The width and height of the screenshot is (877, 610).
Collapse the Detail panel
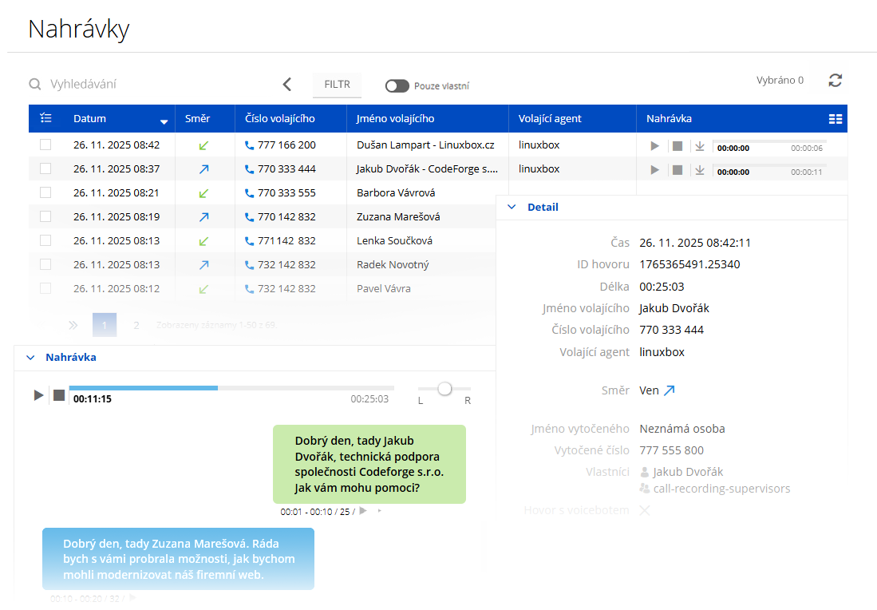pyautogui.click(x=512, y=207)
